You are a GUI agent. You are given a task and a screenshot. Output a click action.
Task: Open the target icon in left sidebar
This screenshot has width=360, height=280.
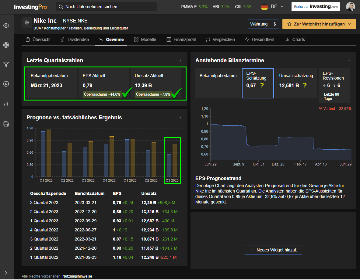pos(6,45)
